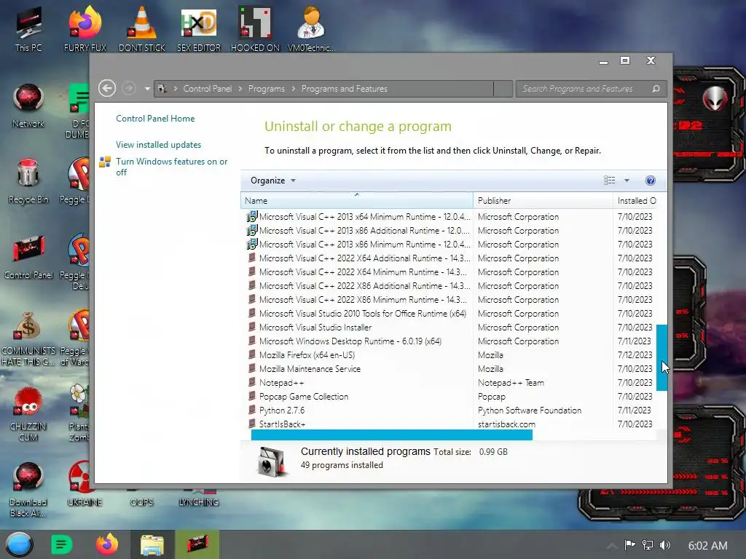Open FURRY FUX Firefox desktop shortcut

[85, 29]
